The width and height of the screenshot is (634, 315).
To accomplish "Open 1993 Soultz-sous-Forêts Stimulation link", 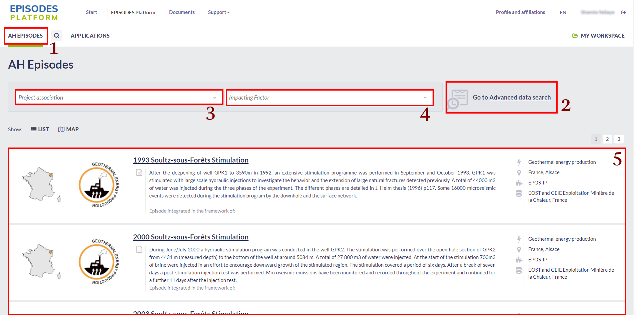I will [191, 160].
